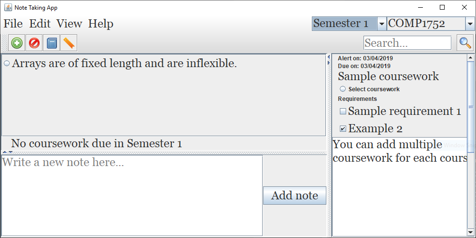Image resolution: width=476 pixels, height=238 pixels.
Task: Click the green plus add icon
Action: point(17,43)
